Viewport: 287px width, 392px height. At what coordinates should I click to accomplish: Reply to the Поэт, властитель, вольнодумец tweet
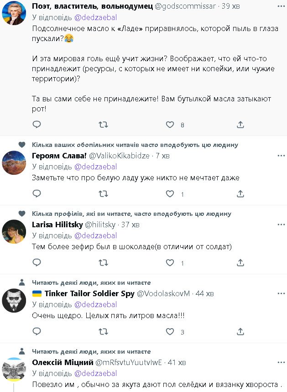[x=37, y=125]
